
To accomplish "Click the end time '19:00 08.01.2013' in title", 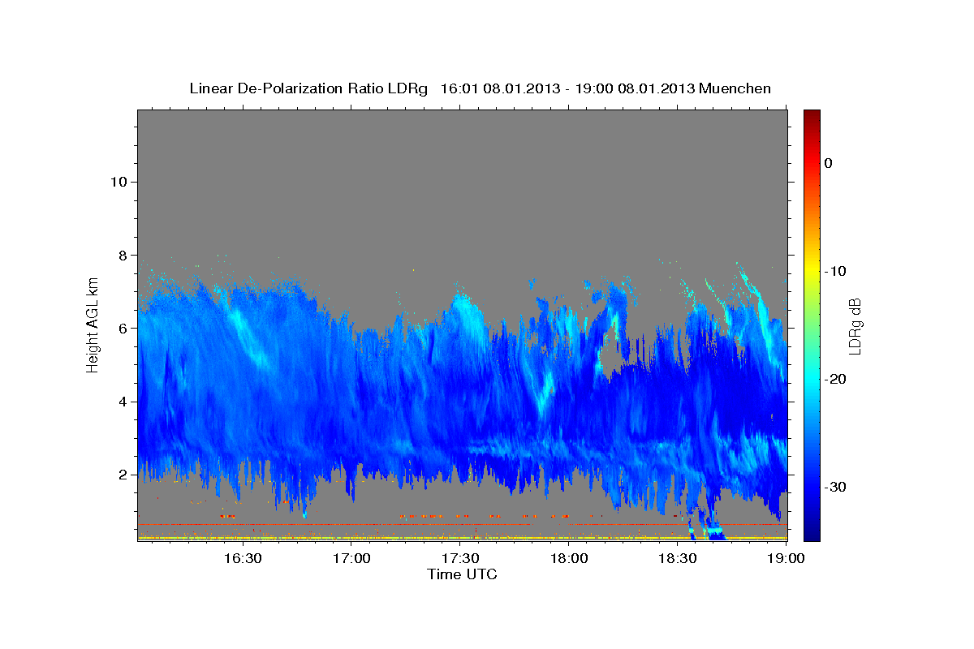I will (635, 88).
